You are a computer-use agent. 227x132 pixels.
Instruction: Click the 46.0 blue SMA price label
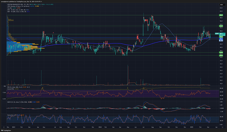point(221,39)
